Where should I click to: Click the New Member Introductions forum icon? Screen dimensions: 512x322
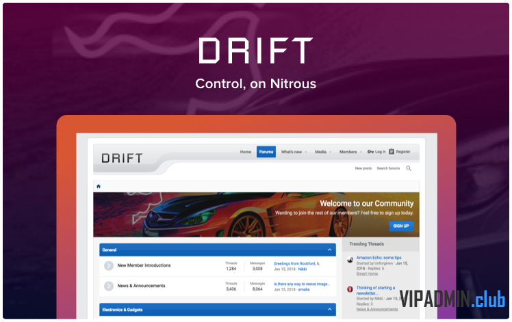109,265
